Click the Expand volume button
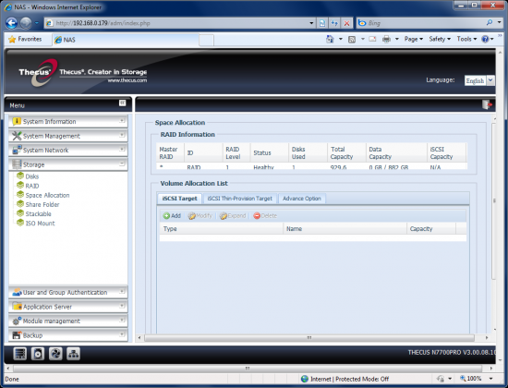The height and width of the screenshot is (388, 508). [x=233, y=216]
